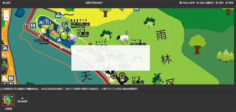Screen dimensions: 236x112
Task: Delete the 动物园 map via its X icon
Action: tap(12, 97)
